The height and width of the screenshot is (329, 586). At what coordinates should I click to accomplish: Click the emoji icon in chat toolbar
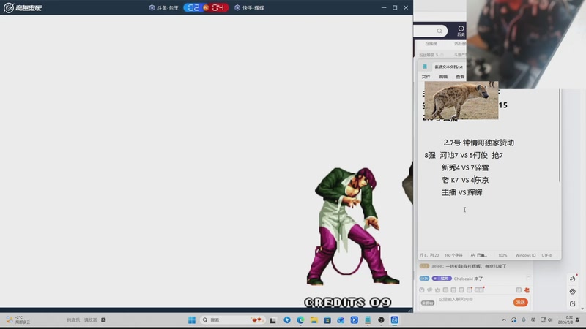click(x=422, y=290)
